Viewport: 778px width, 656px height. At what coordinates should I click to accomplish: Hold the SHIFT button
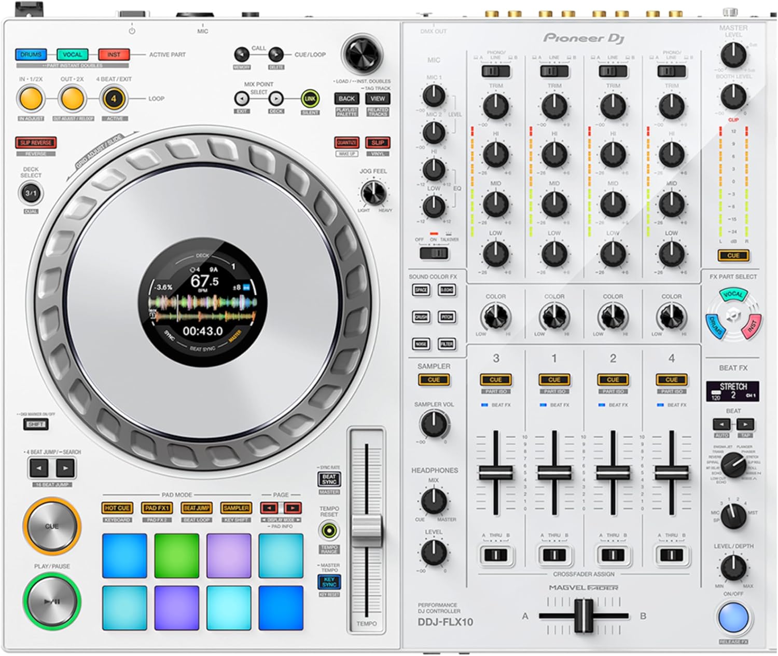pos(36,425)
